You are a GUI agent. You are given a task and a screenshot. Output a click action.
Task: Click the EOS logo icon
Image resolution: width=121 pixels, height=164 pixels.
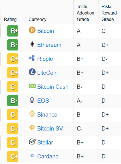32,100
